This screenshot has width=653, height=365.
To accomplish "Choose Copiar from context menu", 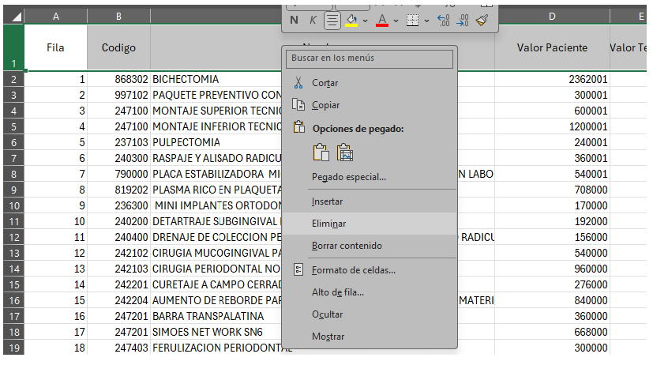I will tap(325, 105).
